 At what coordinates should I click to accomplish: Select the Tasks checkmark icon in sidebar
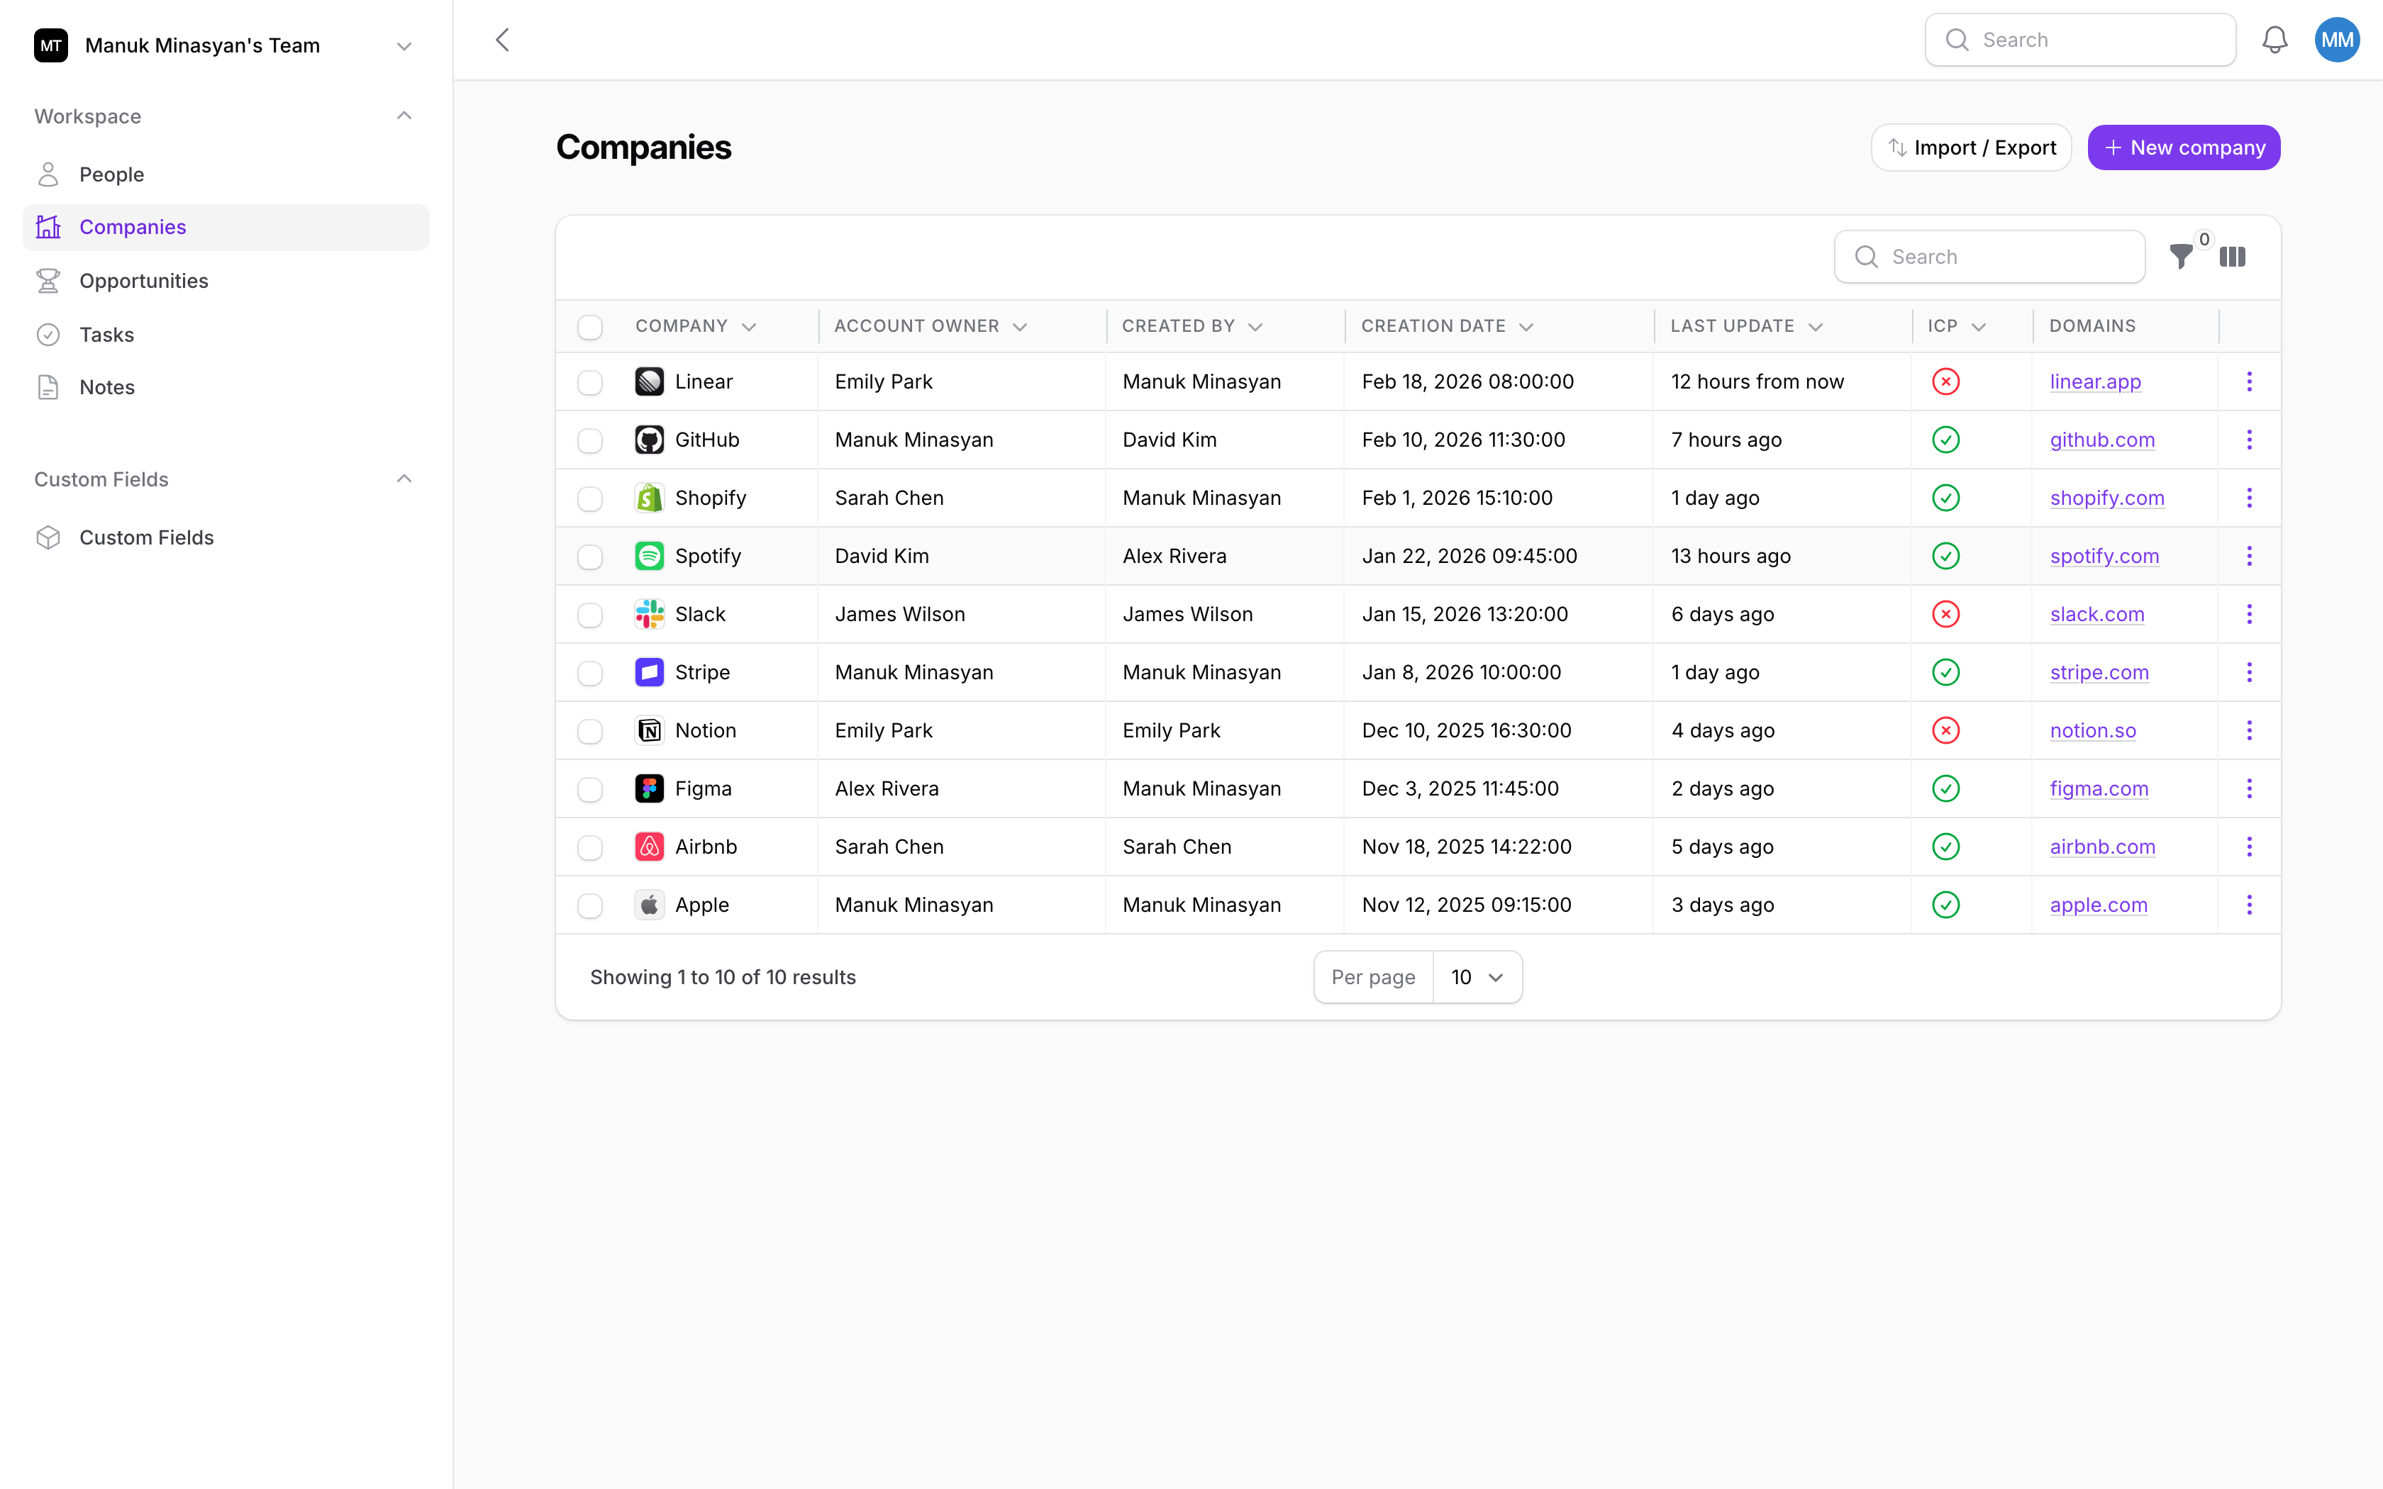pyautogui.click(x=49, y=334)
